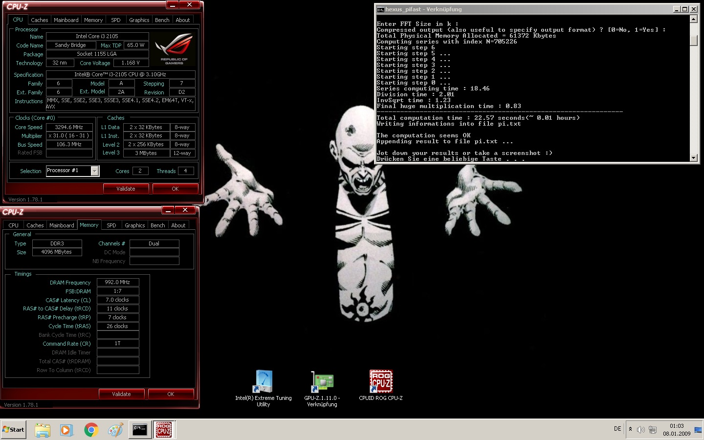Click Multiplier value x 31.0
The width and height of the screenshot is (704, 440).
click(x=69, y=136)
